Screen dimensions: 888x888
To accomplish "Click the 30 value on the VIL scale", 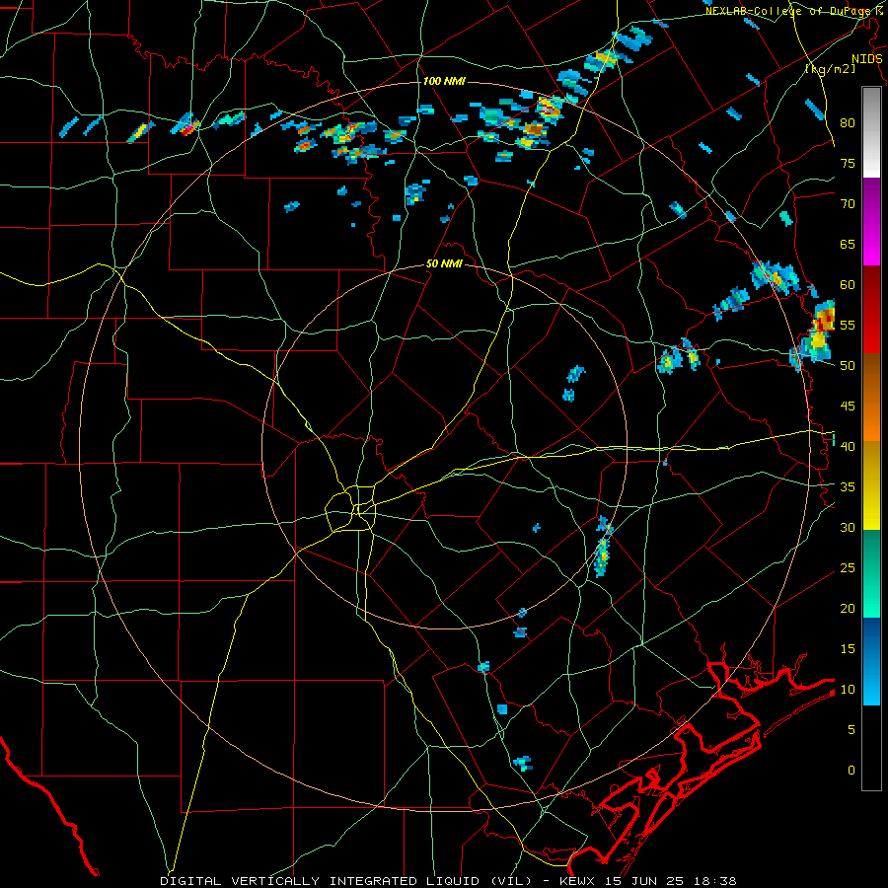I will (x=848, y=528).
